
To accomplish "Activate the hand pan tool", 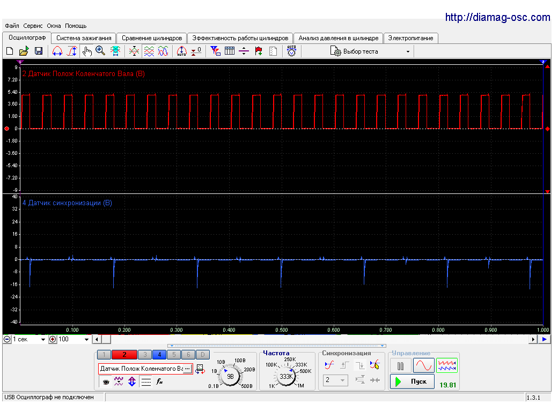I will pos(87,51).
